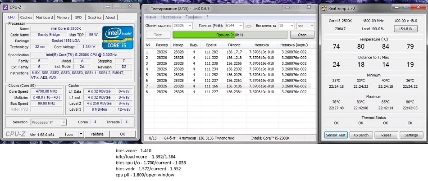The height and width of the screenshot is (181, 428).
Task: Select the SPD tab in CPU-Z
Action: tap(78, 18)
